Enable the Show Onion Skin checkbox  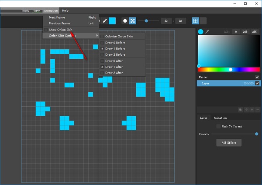point(46,30)
